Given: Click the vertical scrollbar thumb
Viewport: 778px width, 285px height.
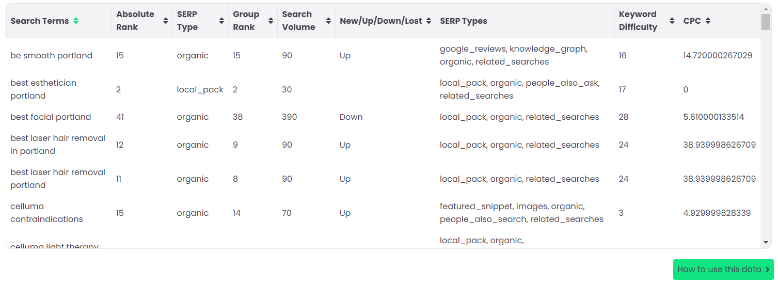Looking at the screenshot, I should click(x=766, y=22).
